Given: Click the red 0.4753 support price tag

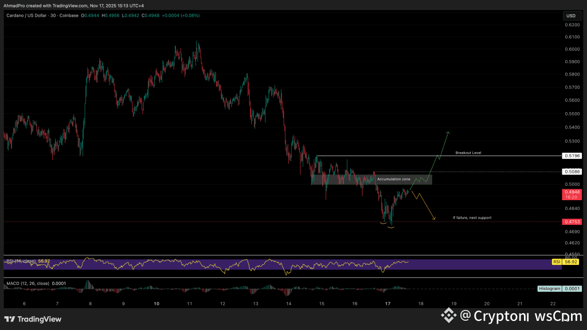Looking at the screenshot, I should coord(570,221).
